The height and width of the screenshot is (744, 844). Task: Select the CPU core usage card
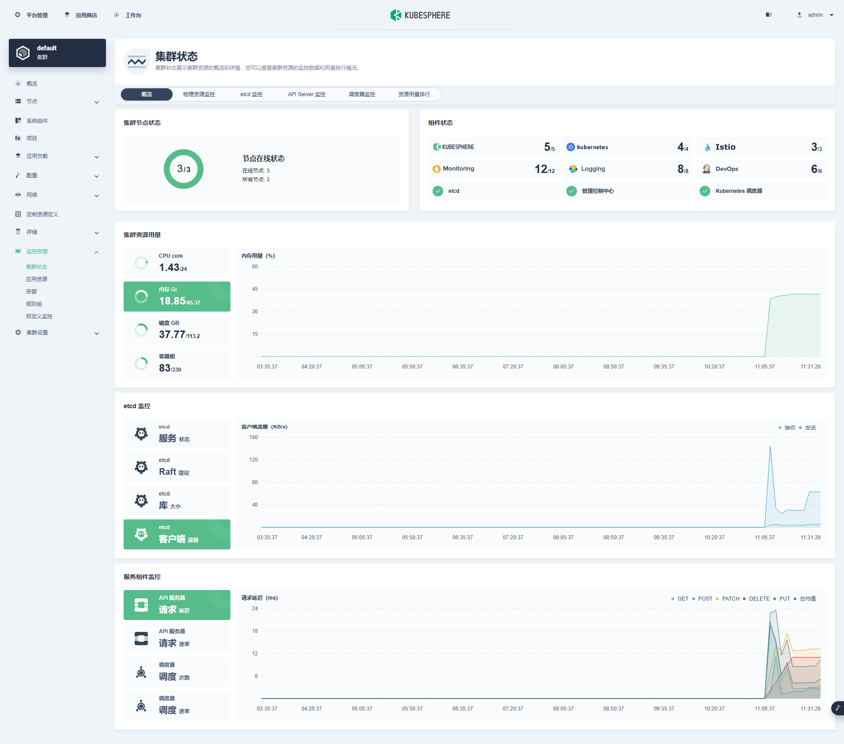pos(177,263)
